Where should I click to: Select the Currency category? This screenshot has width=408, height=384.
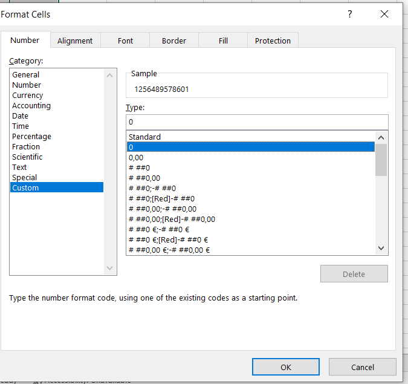[28, 96]
